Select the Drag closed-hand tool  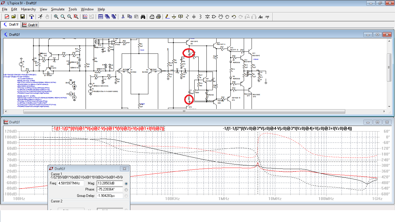tap(227, 17)
